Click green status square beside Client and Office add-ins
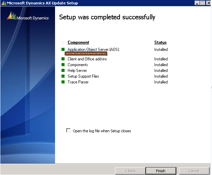Screen dimensions: 212x175 pyautogui.click(x=63, y=59)
